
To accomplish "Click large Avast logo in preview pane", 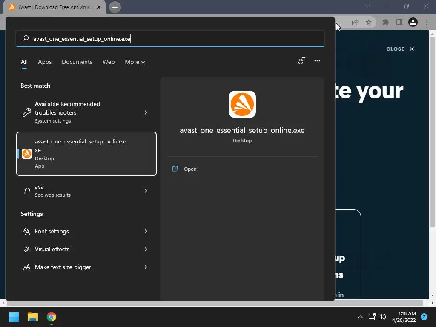I will pos(242,104).
